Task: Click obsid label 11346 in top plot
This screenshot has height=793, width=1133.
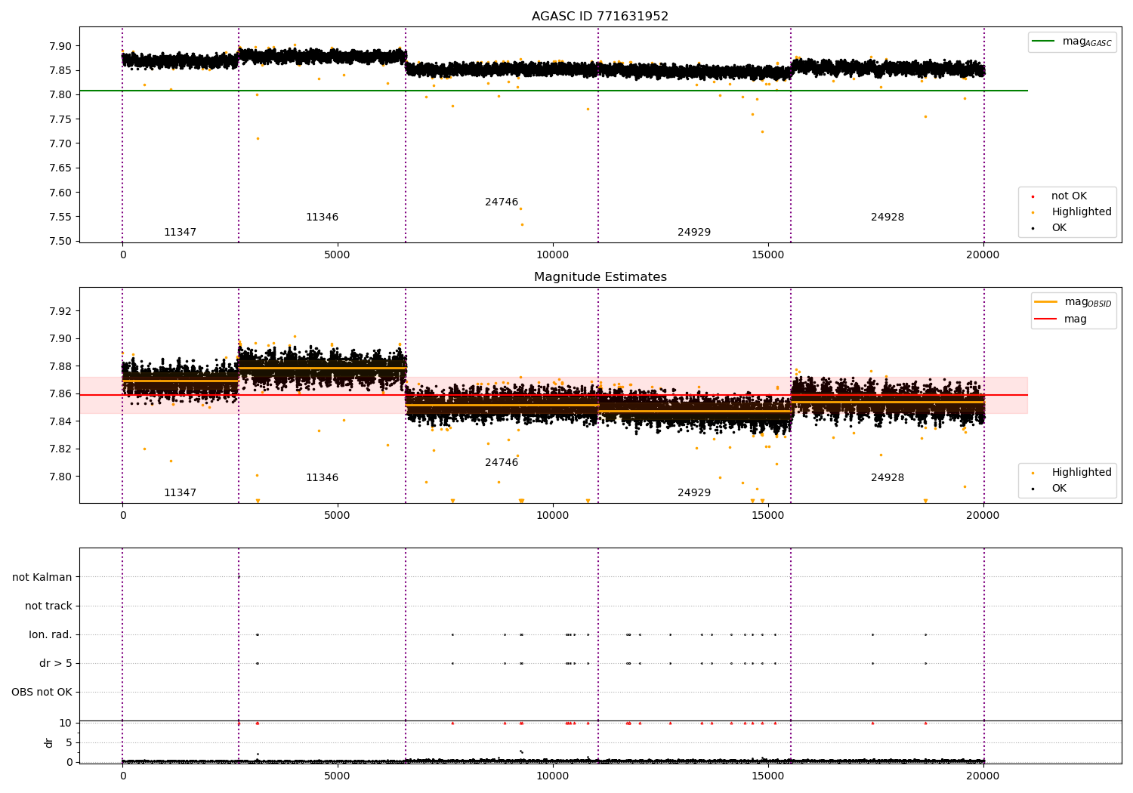Action: (x=322, y=218)
